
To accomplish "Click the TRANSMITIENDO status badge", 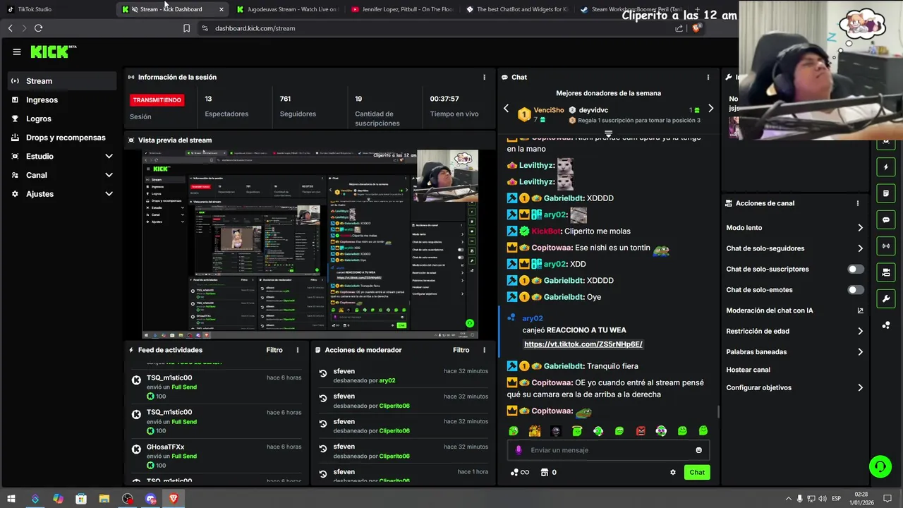I will 157,100.
